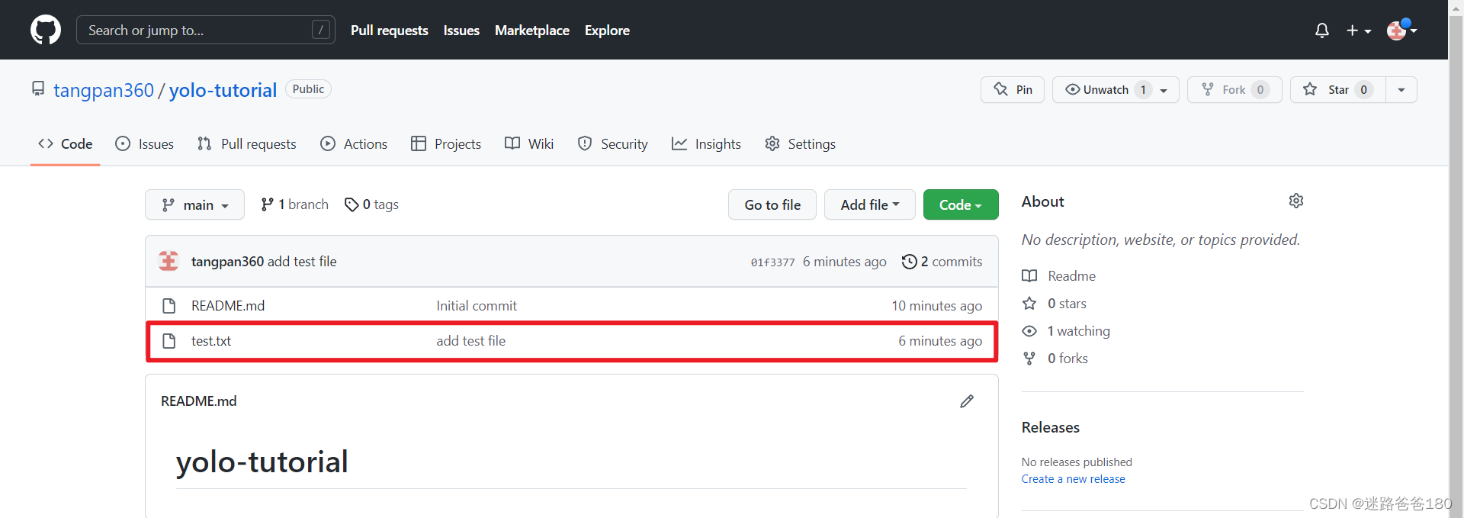Switch to the repository Pull requests tab

(246, 143)
